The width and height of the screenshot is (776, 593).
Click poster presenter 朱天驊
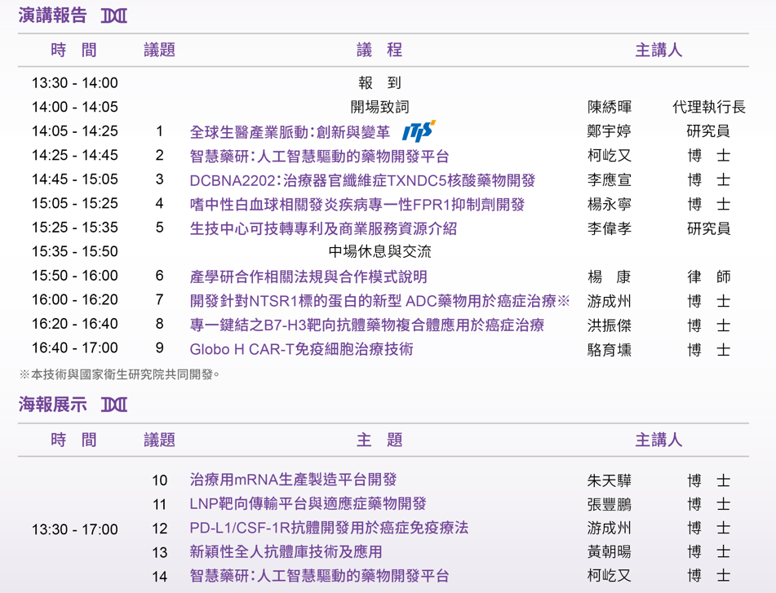click(610, 480)
